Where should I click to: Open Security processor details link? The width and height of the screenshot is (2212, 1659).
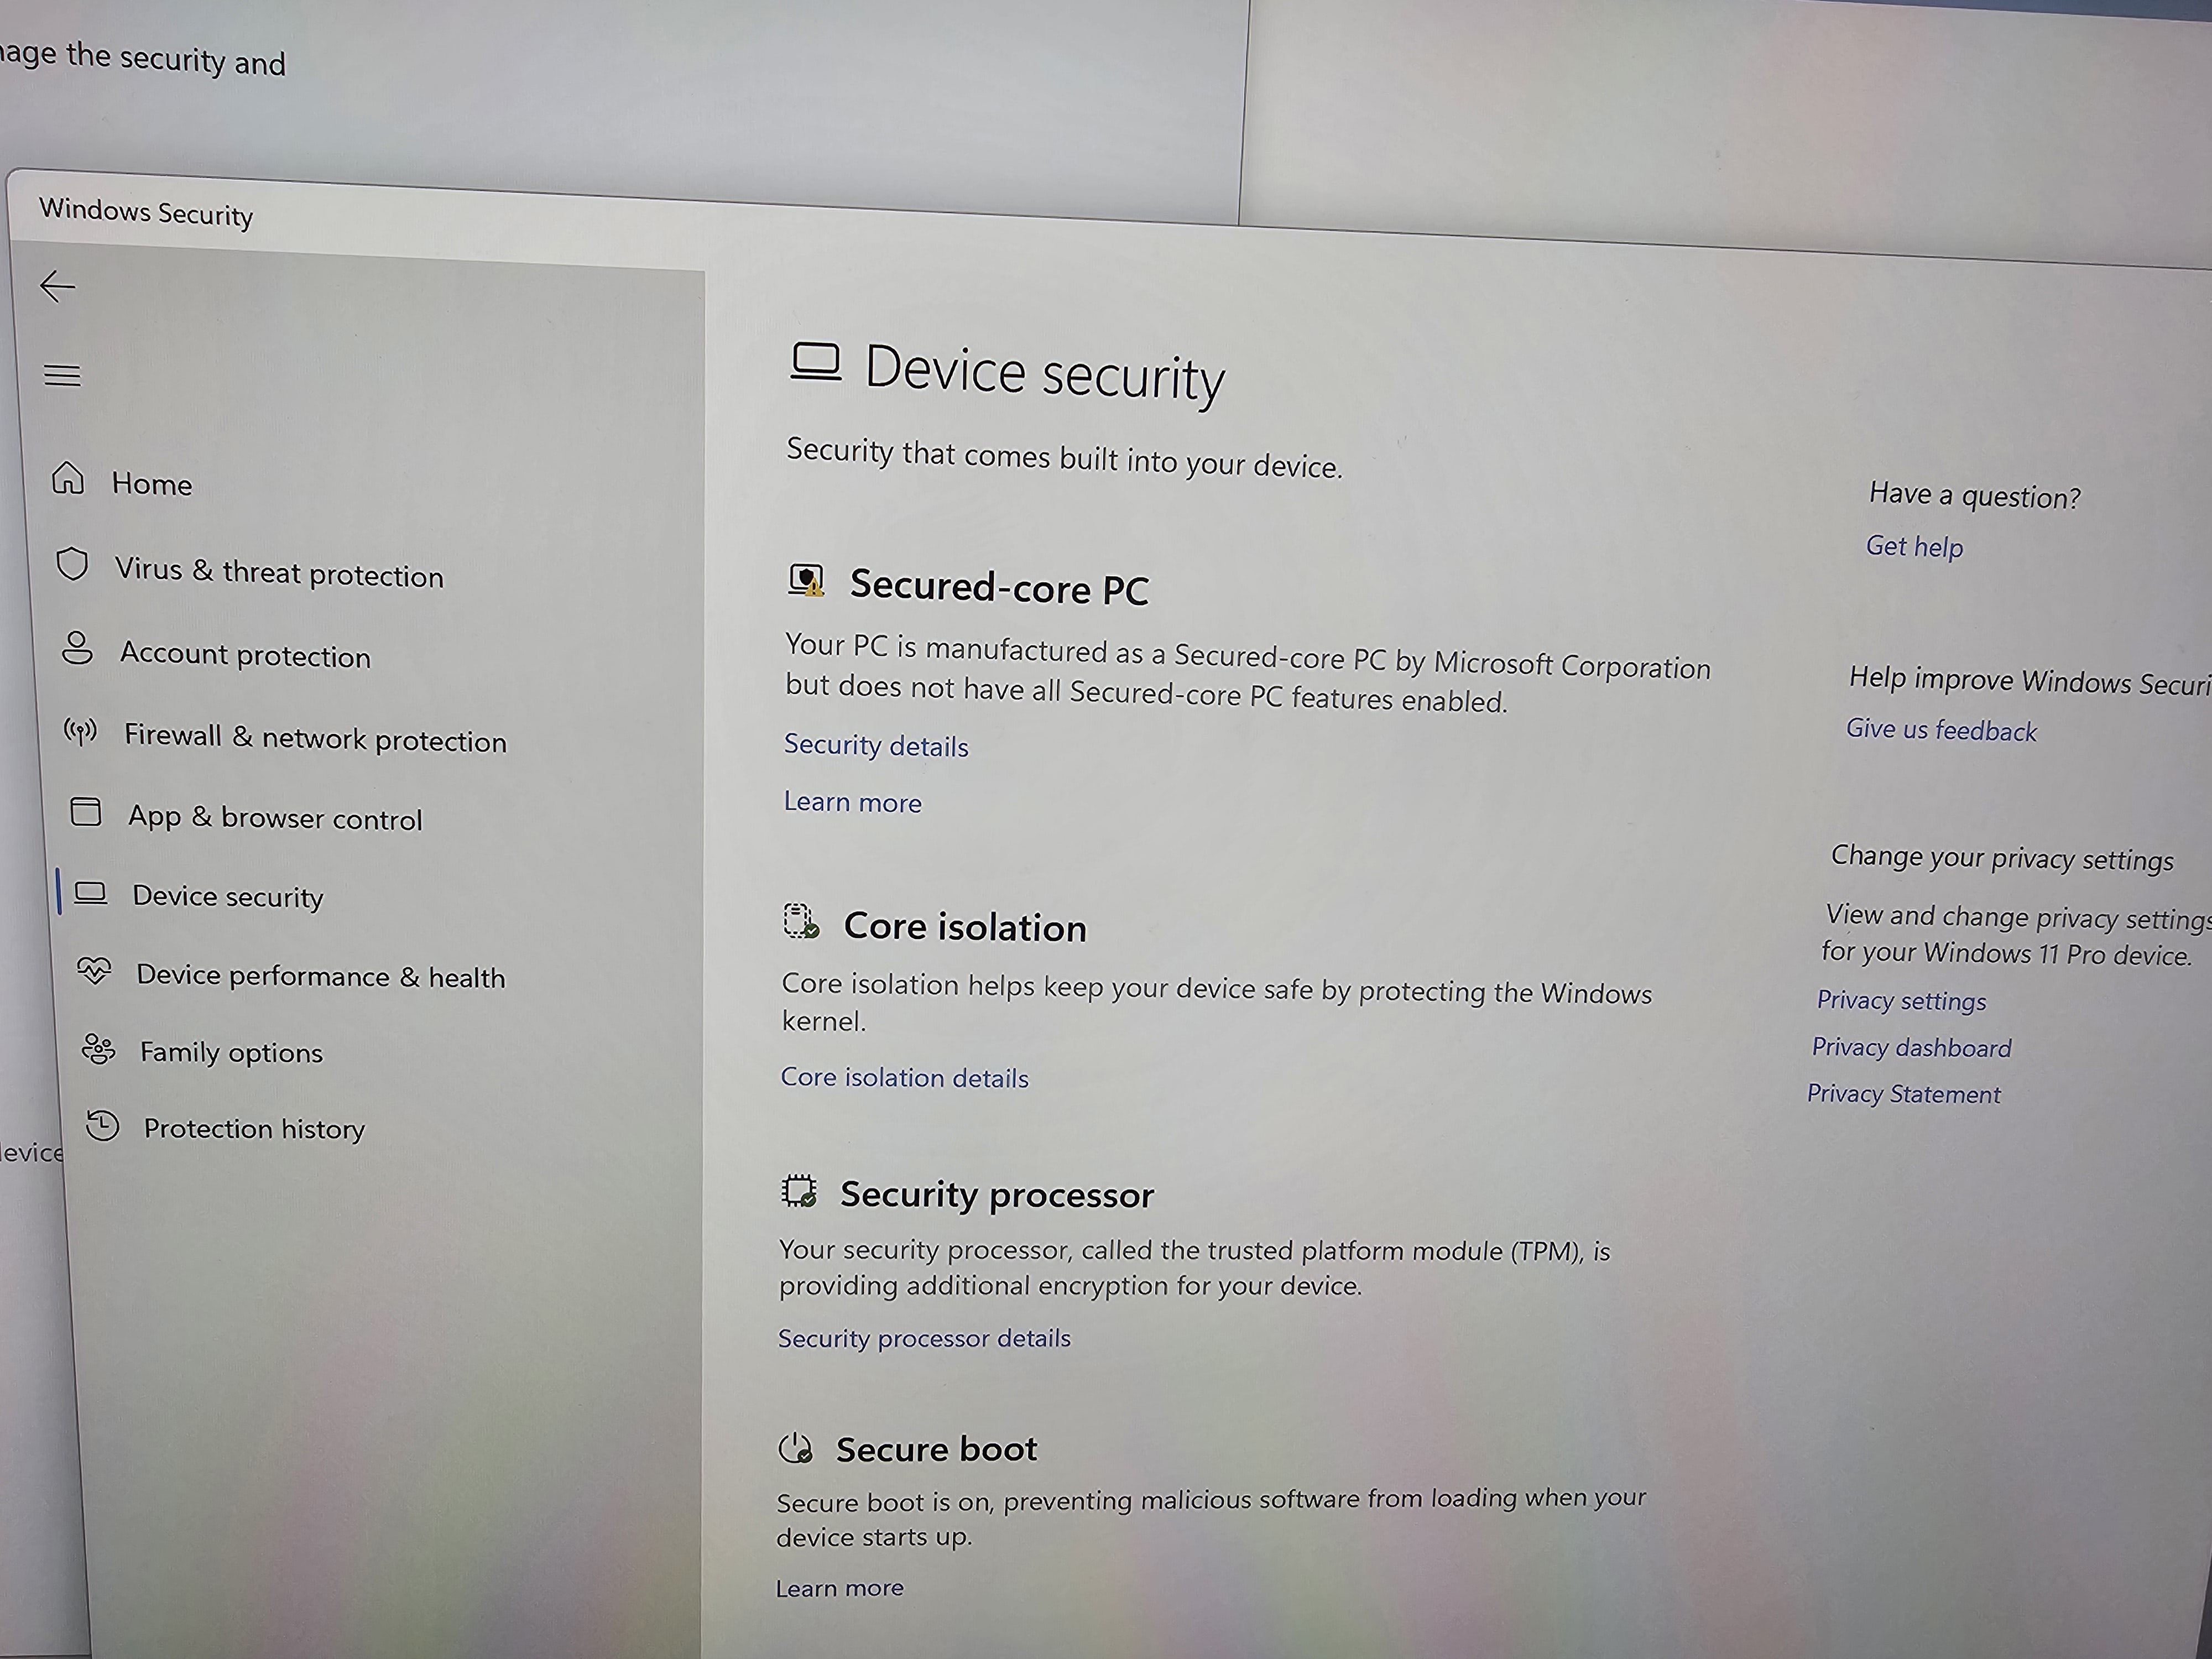924,1338
